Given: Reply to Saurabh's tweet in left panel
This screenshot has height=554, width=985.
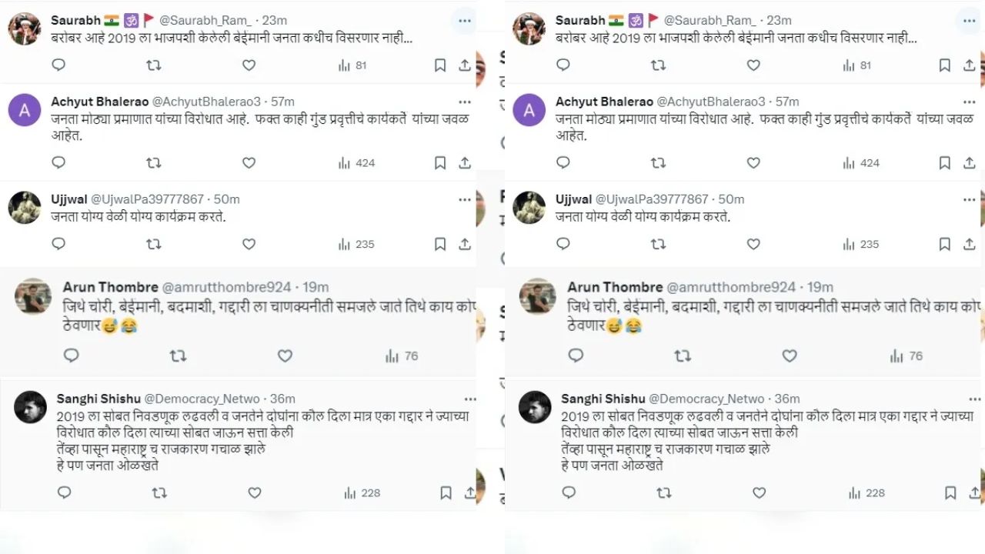Looking at the screenshot, I should coord(58,65).
